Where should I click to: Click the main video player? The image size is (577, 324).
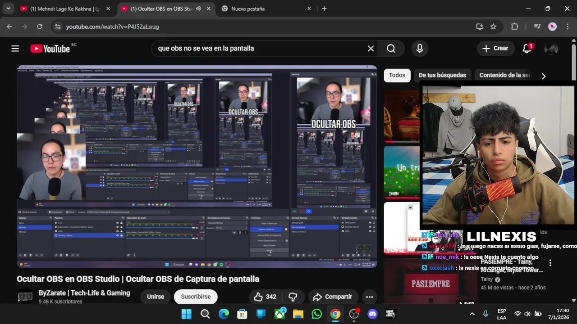(197, 166)
